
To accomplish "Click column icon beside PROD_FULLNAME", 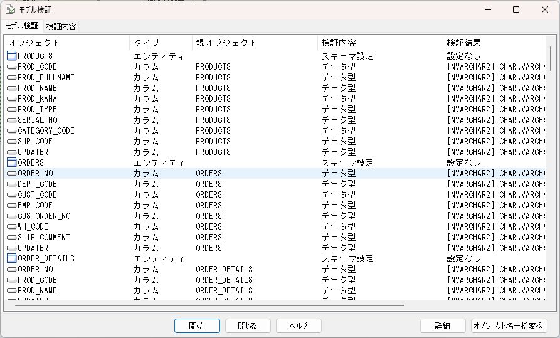I will pyautogui.click(x=12, y=78).
